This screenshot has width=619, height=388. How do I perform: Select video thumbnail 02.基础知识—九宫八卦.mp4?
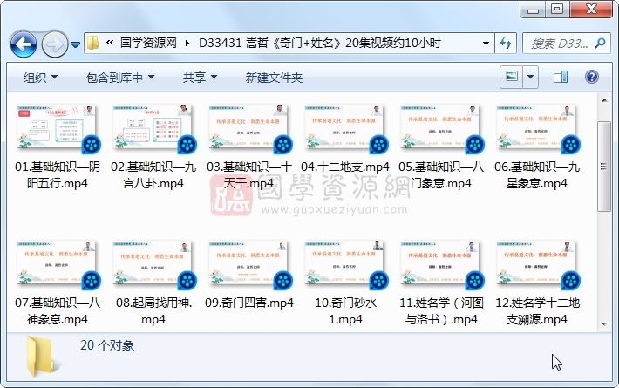152,127
